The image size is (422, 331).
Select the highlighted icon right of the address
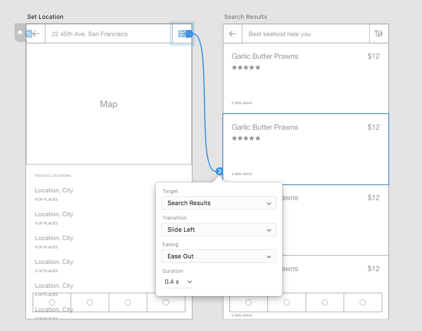tap(182, 34)
